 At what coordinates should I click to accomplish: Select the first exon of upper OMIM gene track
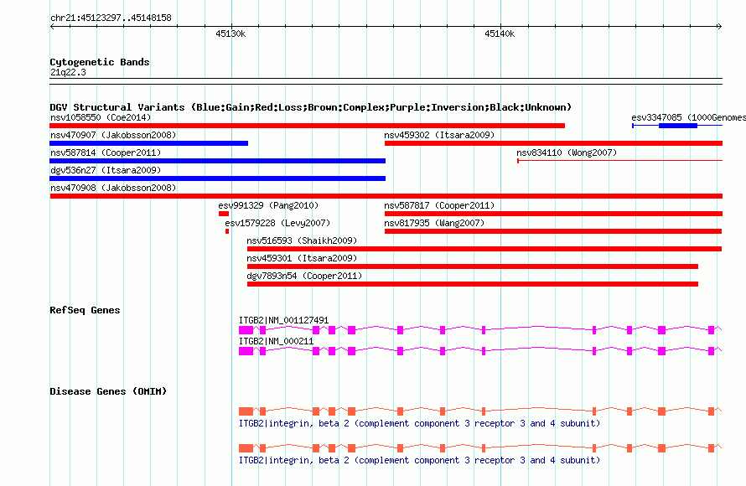[246, 411]
